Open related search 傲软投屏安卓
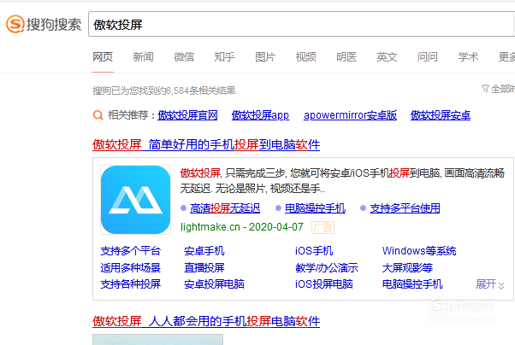This screenshot has width=515, height=345. [441, 115]
